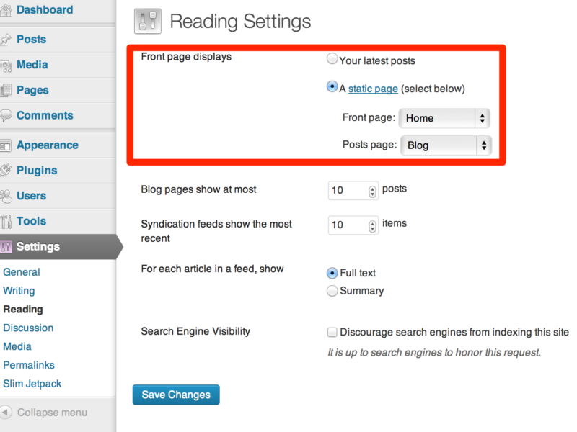Click the Blog pages show at most label

click(x=199, y=189)
